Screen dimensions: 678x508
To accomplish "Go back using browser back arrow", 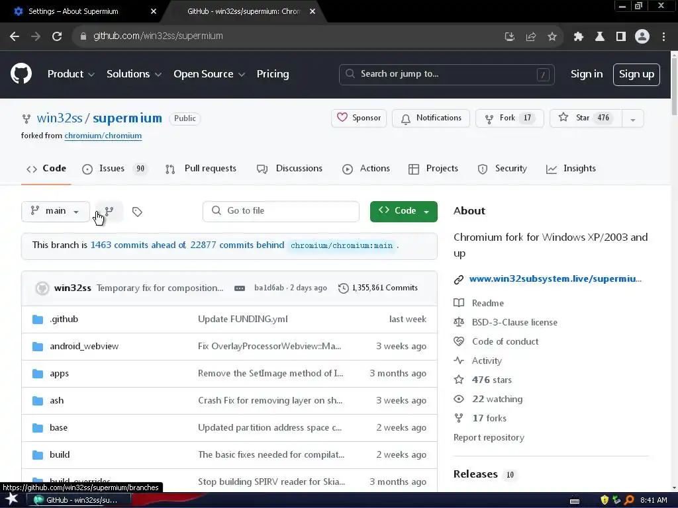I will click(15, 36).
